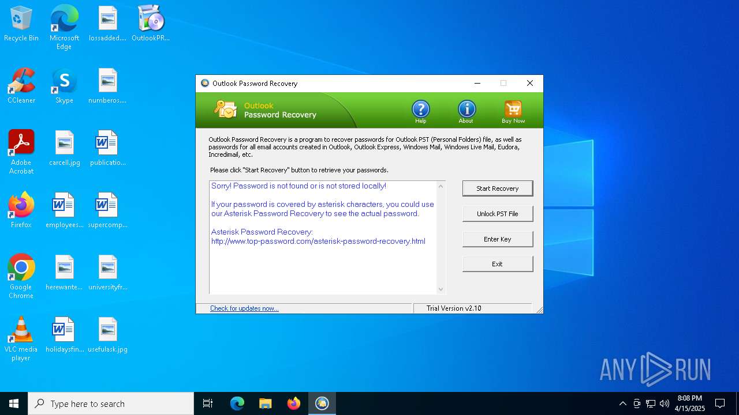Select the usefulask.jpg desktop file
Viewport: 739px width, 415px height.
pyautogui.click(x=108, y=335)
